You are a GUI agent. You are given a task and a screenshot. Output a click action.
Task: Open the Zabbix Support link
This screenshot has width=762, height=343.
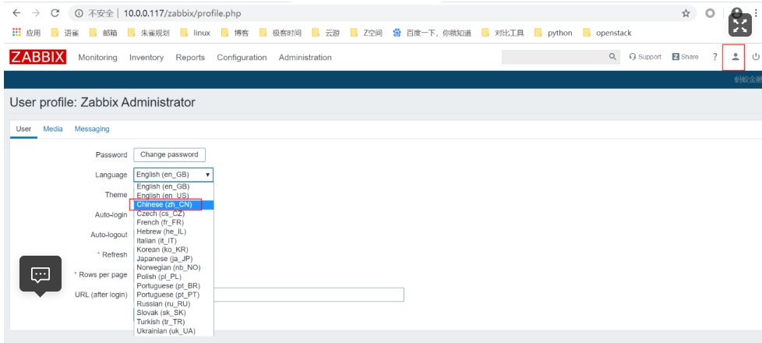(x=645, y=57)
